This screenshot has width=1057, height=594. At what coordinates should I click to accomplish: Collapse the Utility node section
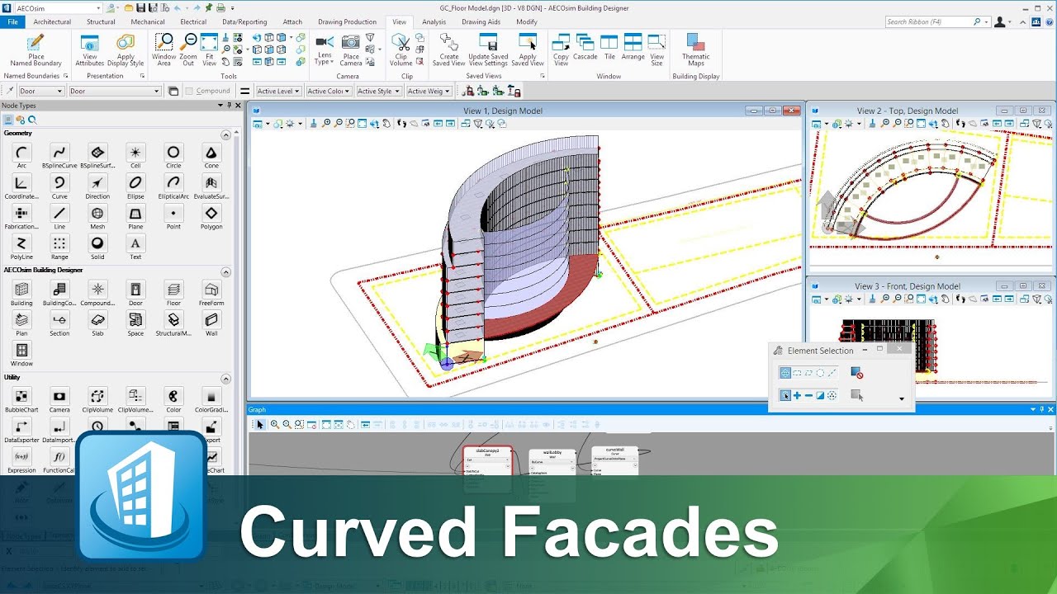click(x=225, y=378)
